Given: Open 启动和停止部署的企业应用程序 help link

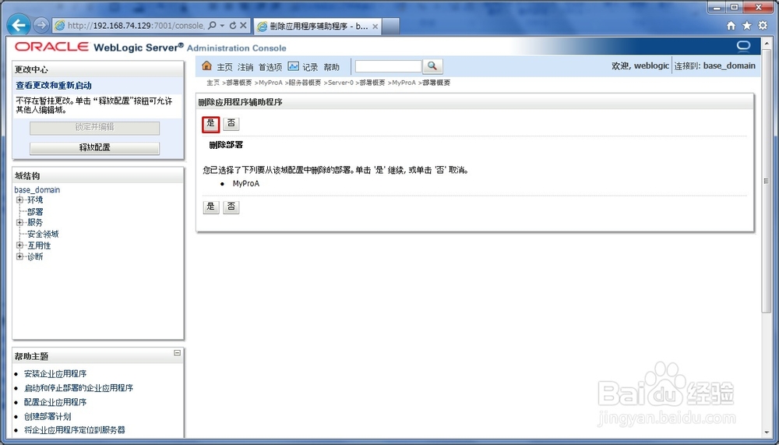Looking at the screenshot, I should tap(79, 388).
